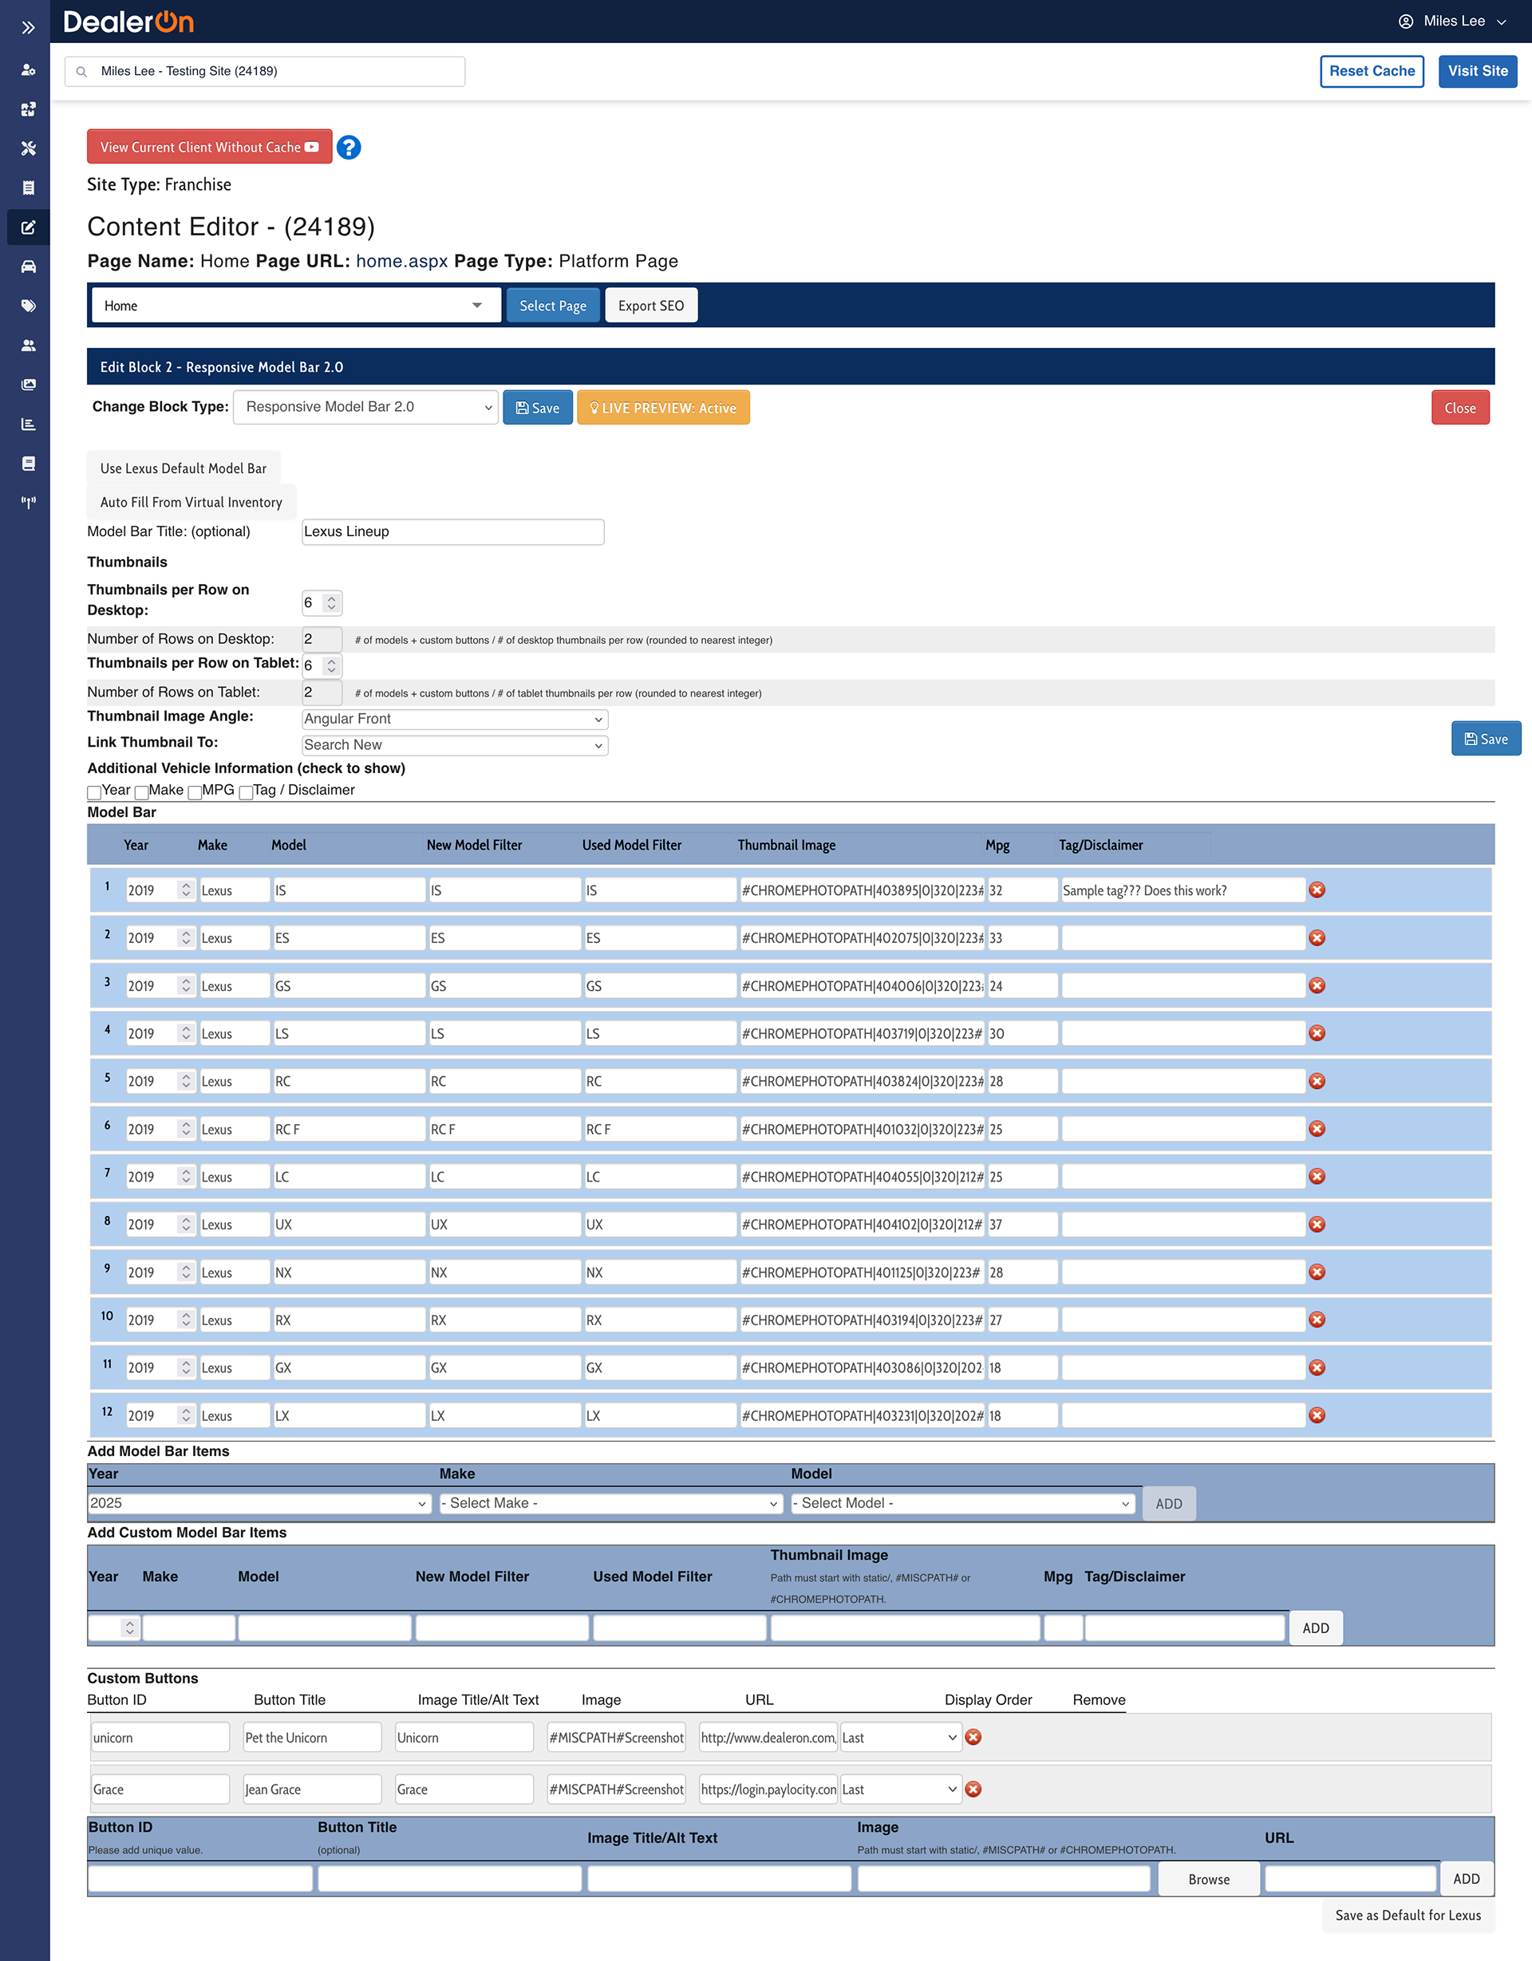Open the price tags sidebar icon

click(28, 306)
